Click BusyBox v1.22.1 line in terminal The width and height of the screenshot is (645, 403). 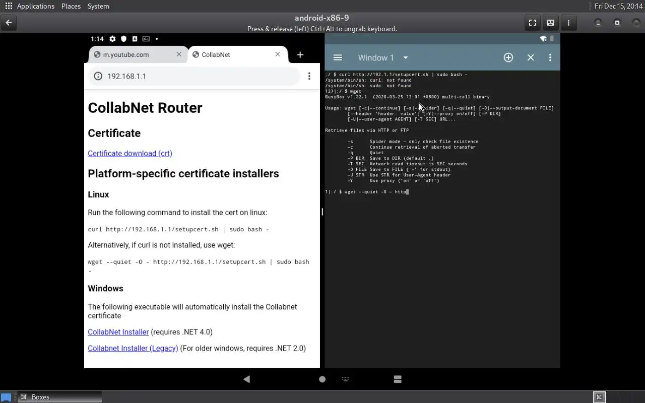(409, 97)
